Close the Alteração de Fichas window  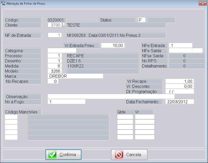pos(202,3)
